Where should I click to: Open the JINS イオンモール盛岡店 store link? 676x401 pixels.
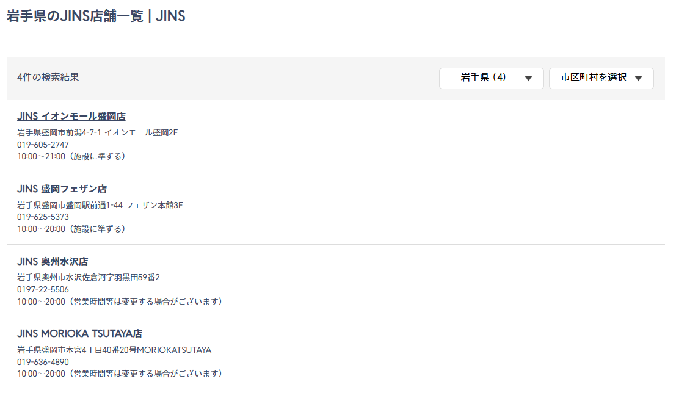pos(71,117)
